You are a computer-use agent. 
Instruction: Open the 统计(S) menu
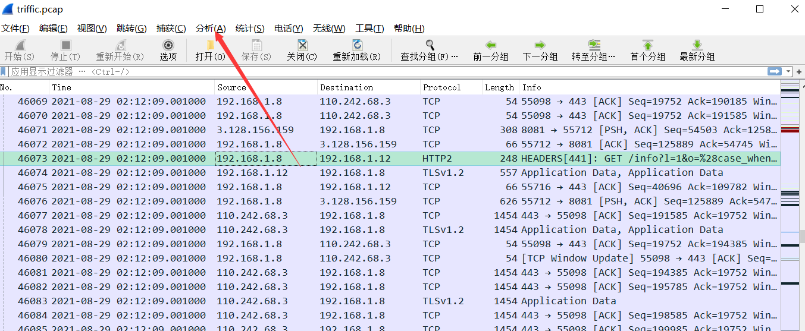click(x=250, y=29)
